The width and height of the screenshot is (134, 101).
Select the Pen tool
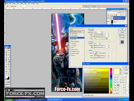coord(6,69)
